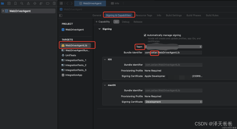The image size is (237, 129).
Task: Toggle Automatically manage signing checkbox
Action: 145,35
